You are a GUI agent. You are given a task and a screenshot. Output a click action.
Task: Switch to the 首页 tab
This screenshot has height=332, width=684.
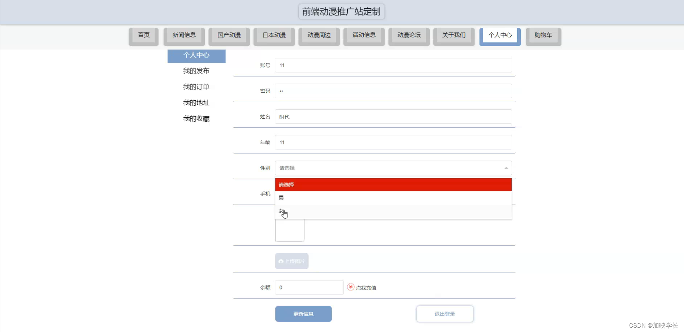(143, 35)
